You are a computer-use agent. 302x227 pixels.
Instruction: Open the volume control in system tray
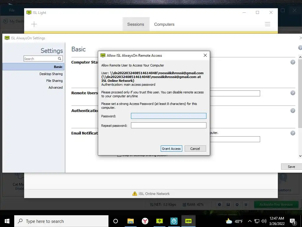coord(264,221)
